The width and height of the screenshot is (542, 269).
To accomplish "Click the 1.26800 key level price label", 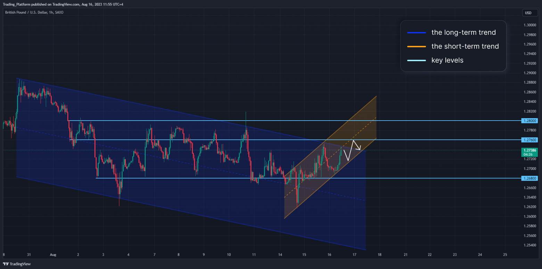I will [x=530, y=178].
